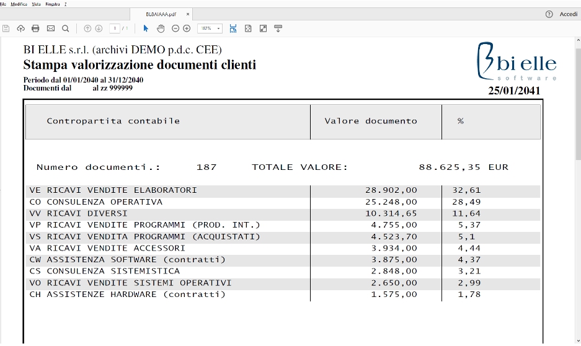581x346 pixels.
Task: Click the percentage 28,49
Action: [466, 202]
